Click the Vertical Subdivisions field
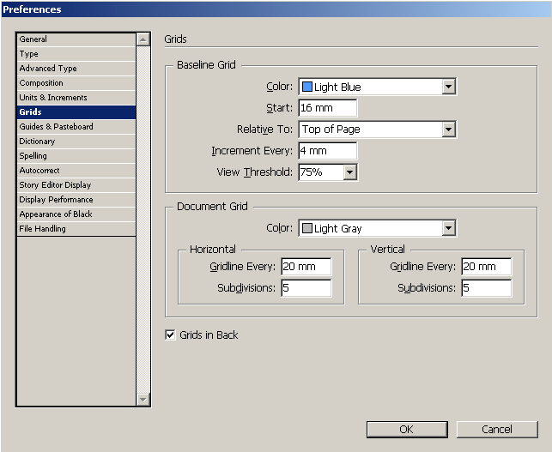This screenshot has width=552, height=452. pos(487,288)
